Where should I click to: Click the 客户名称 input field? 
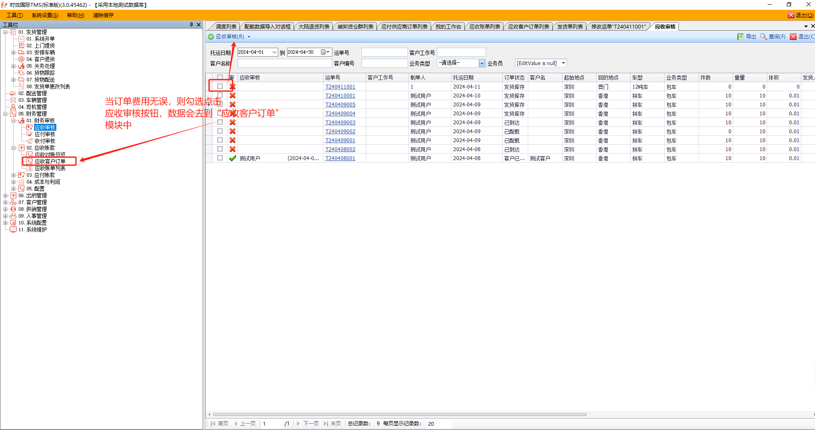click(285, 63)
